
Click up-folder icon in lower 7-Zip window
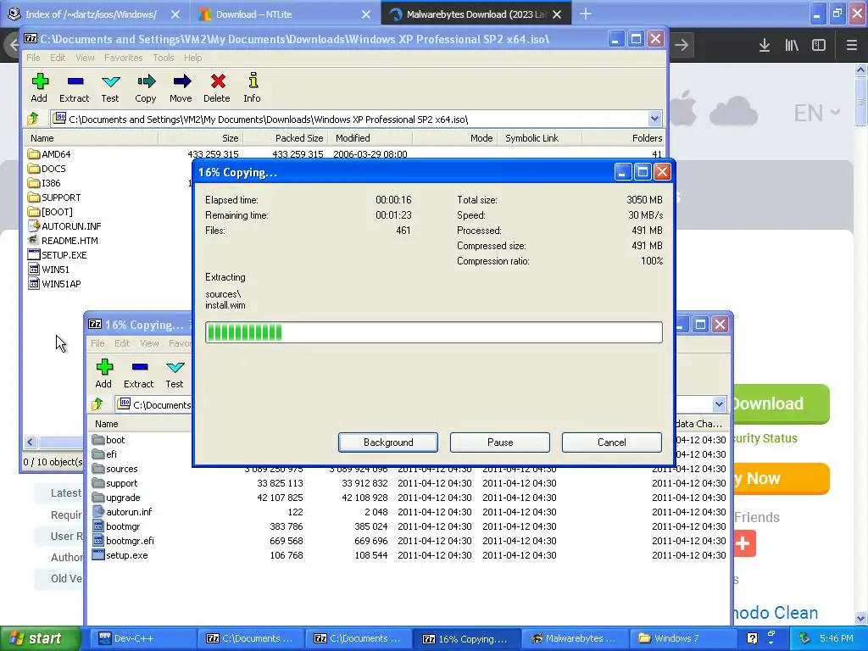coord(98,404)
